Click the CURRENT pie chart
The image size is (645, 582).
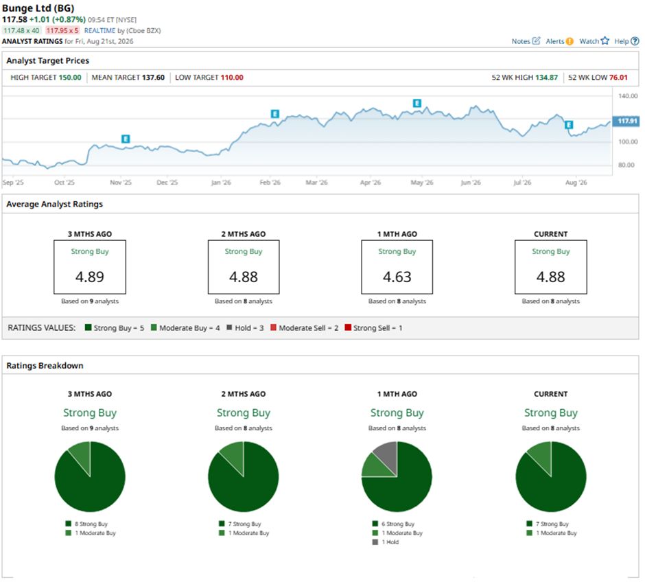[x=551, y=477]
